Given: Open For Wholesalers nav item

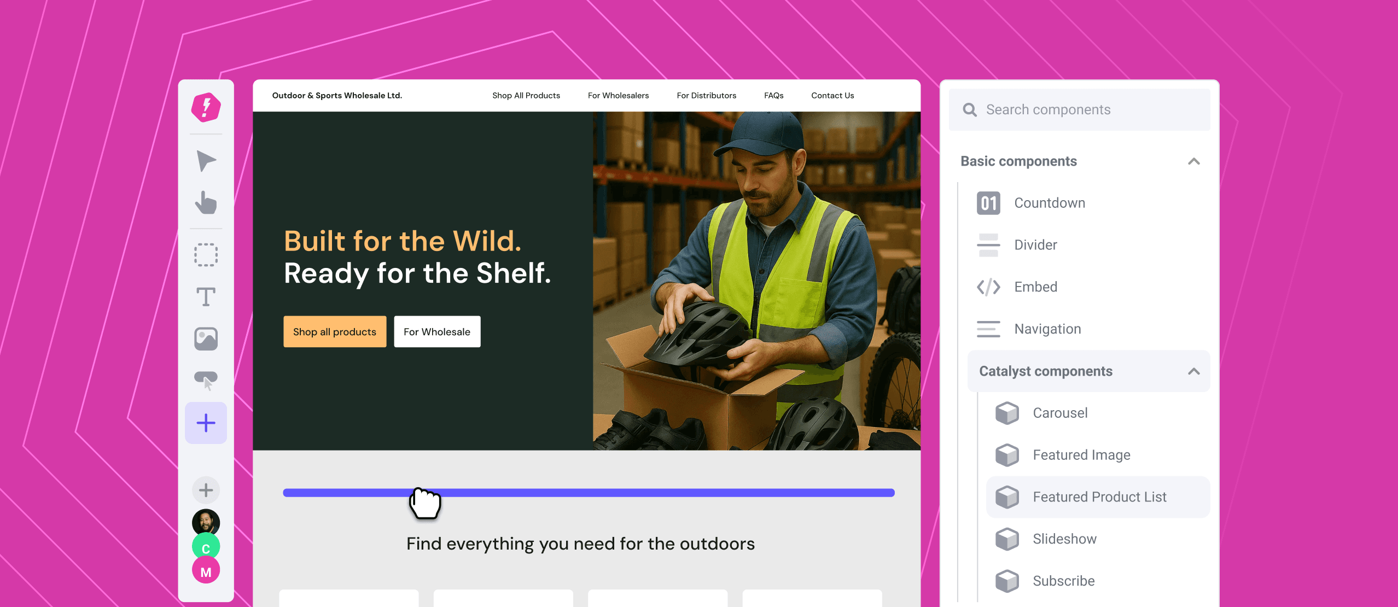Looking at the screenshot, I should coord(618,96).
